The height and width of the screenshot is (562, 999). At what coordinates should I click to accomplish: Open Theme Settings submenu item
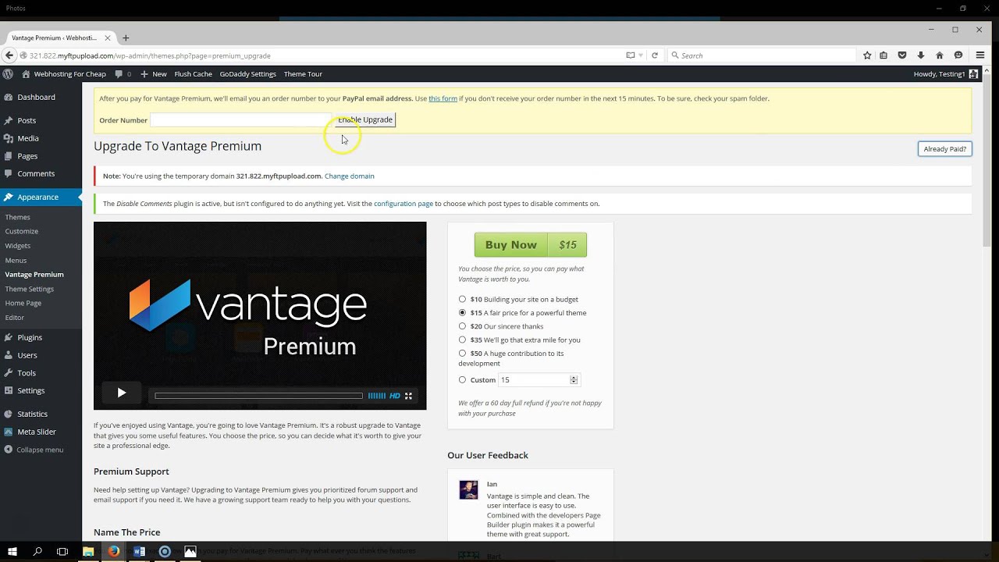click(x=30, y=289)
